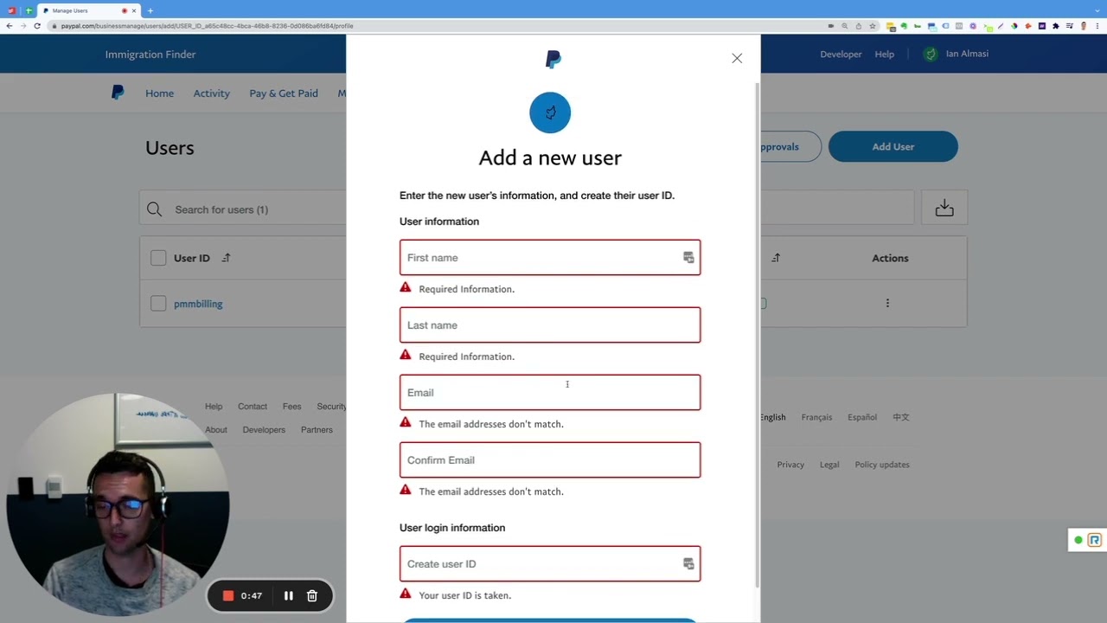Open the Policy updates link

click(x=882, y=465)
